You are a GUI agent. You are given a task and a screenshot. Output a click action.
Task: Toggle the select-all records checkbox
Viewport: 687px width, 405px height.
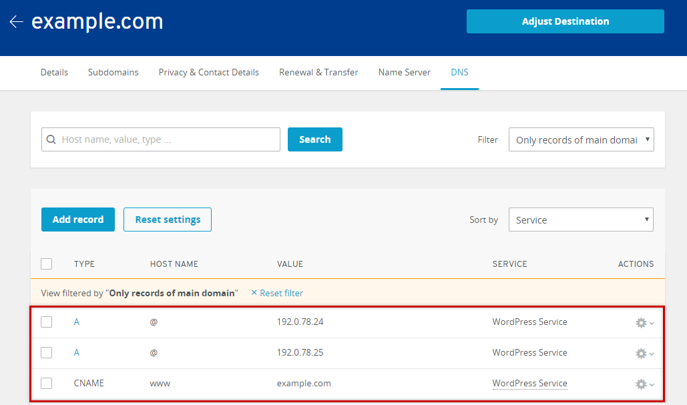46,264
